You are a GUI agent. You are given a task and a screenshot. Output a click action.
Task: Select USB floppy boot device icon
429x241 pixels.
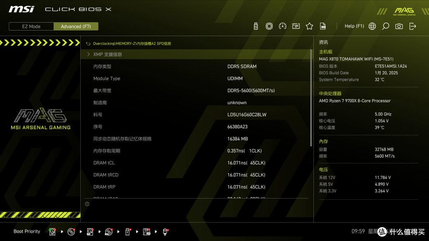147,232
